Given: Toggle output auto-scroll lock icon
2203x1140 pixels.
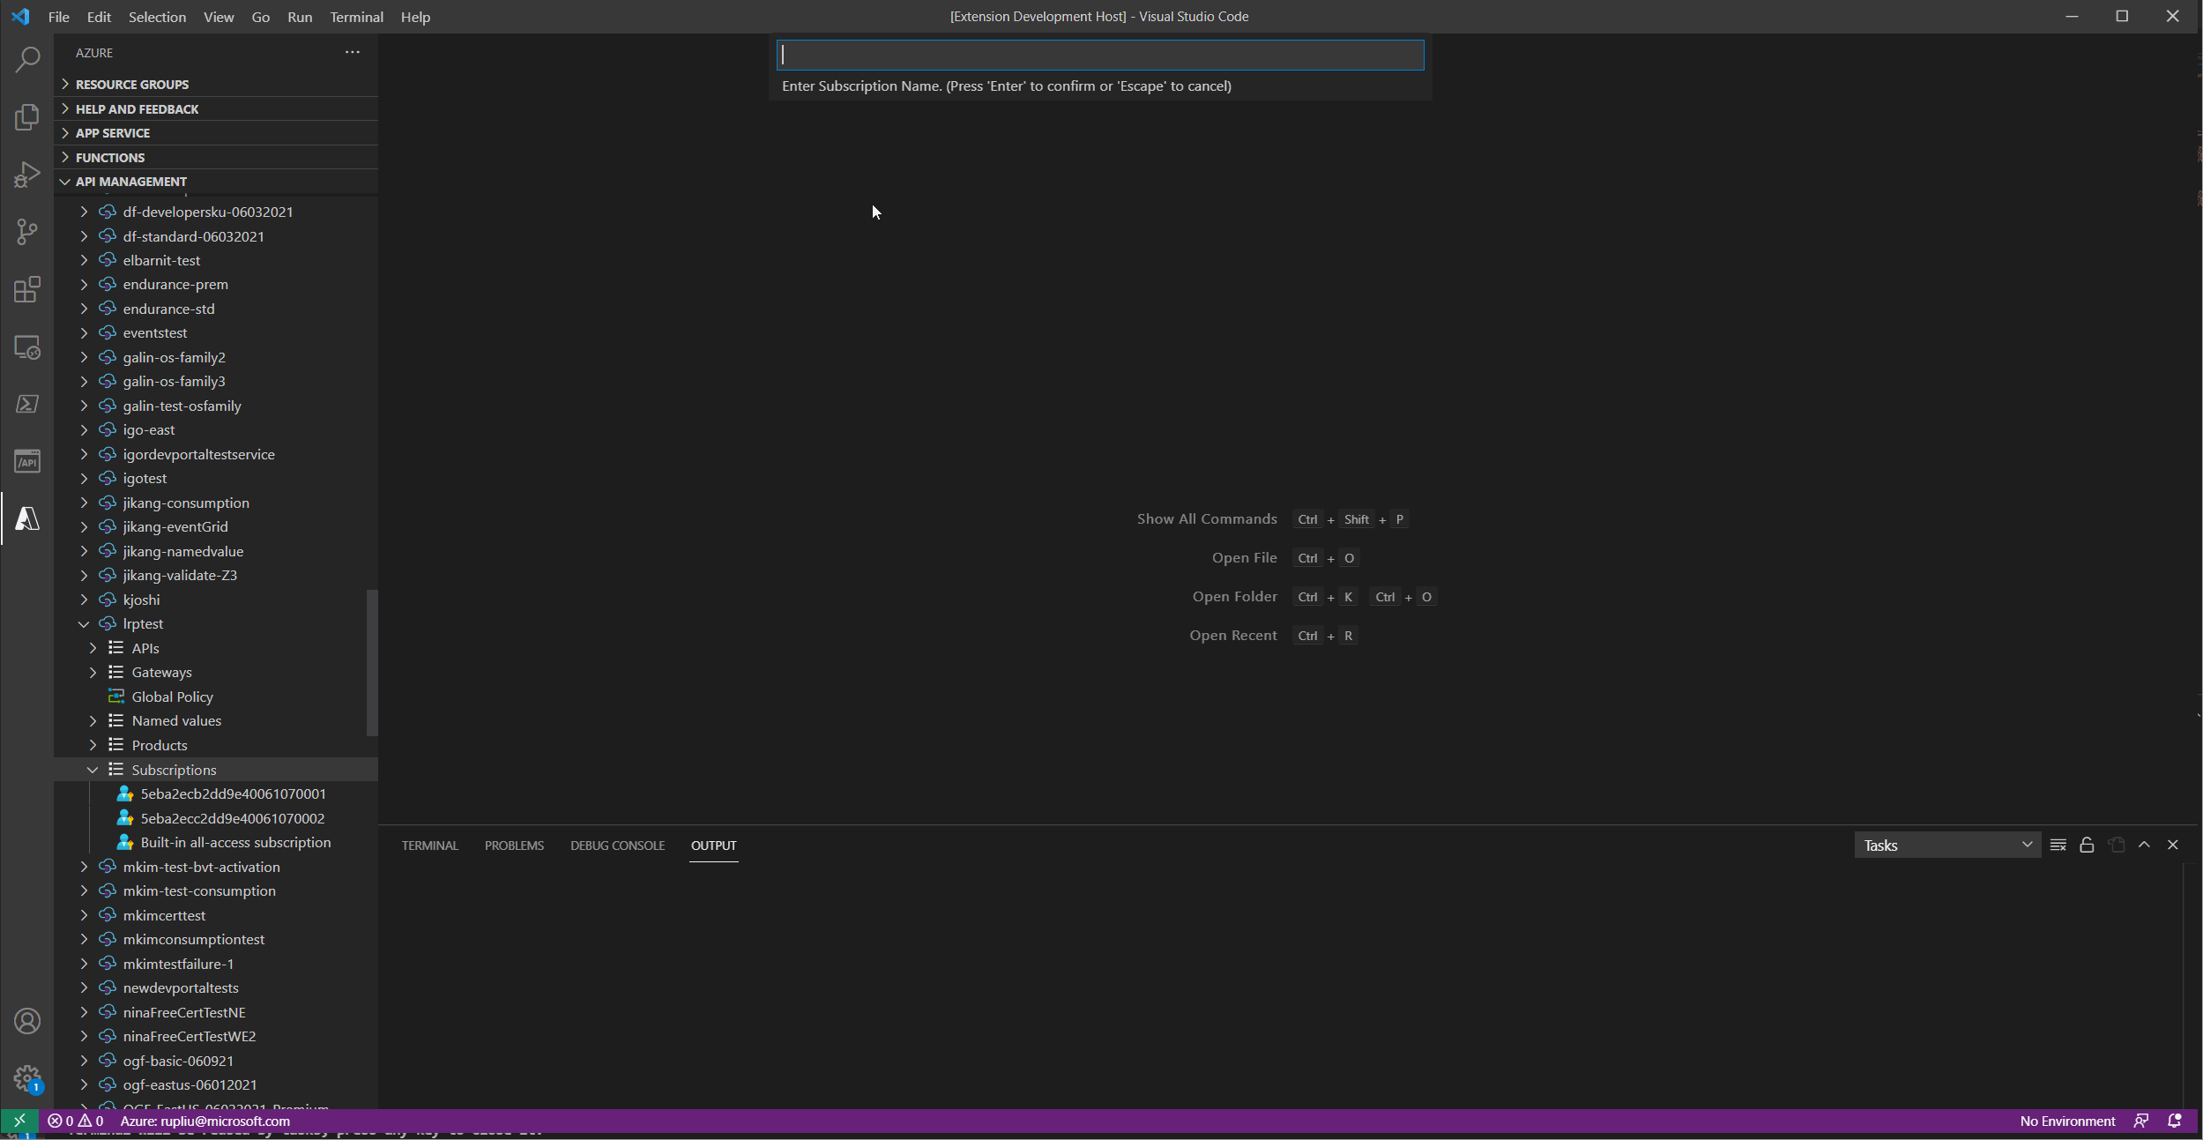Looking at the screenshot, I should (x=2087, y=845).
